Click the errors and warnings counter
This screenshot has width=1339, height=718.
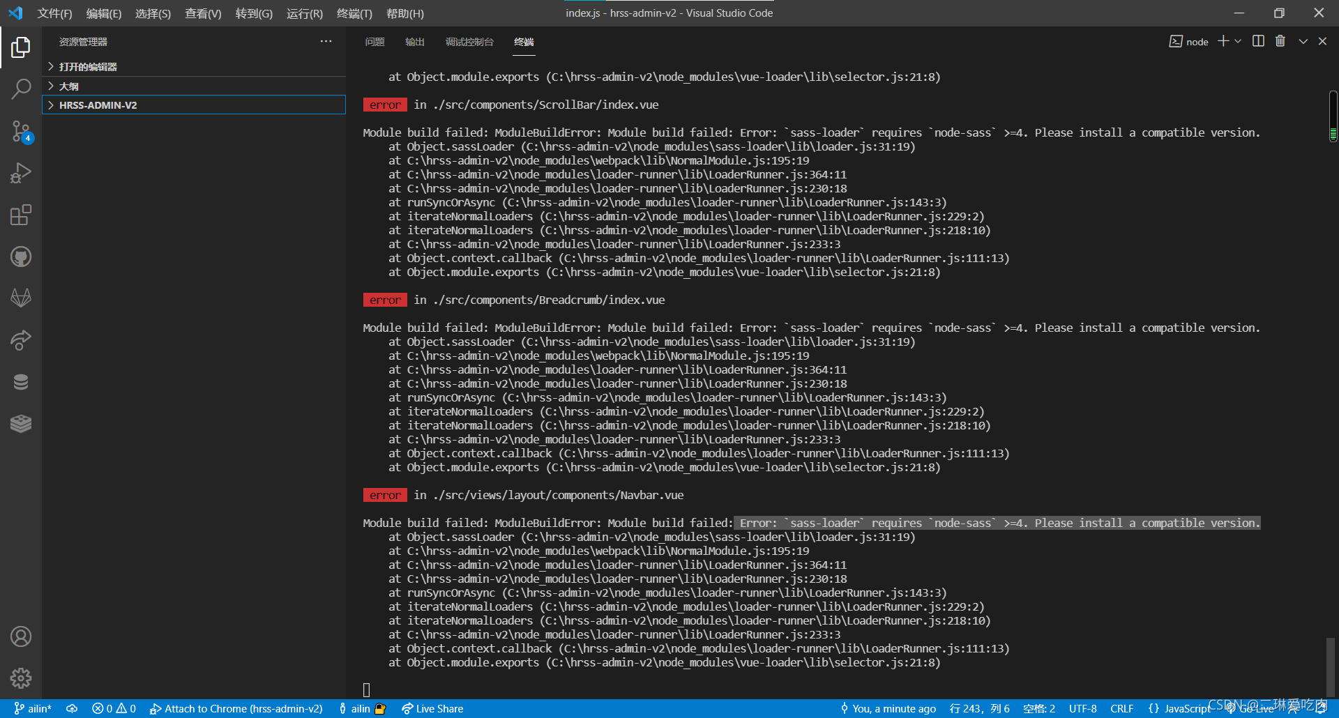[114, 708]
